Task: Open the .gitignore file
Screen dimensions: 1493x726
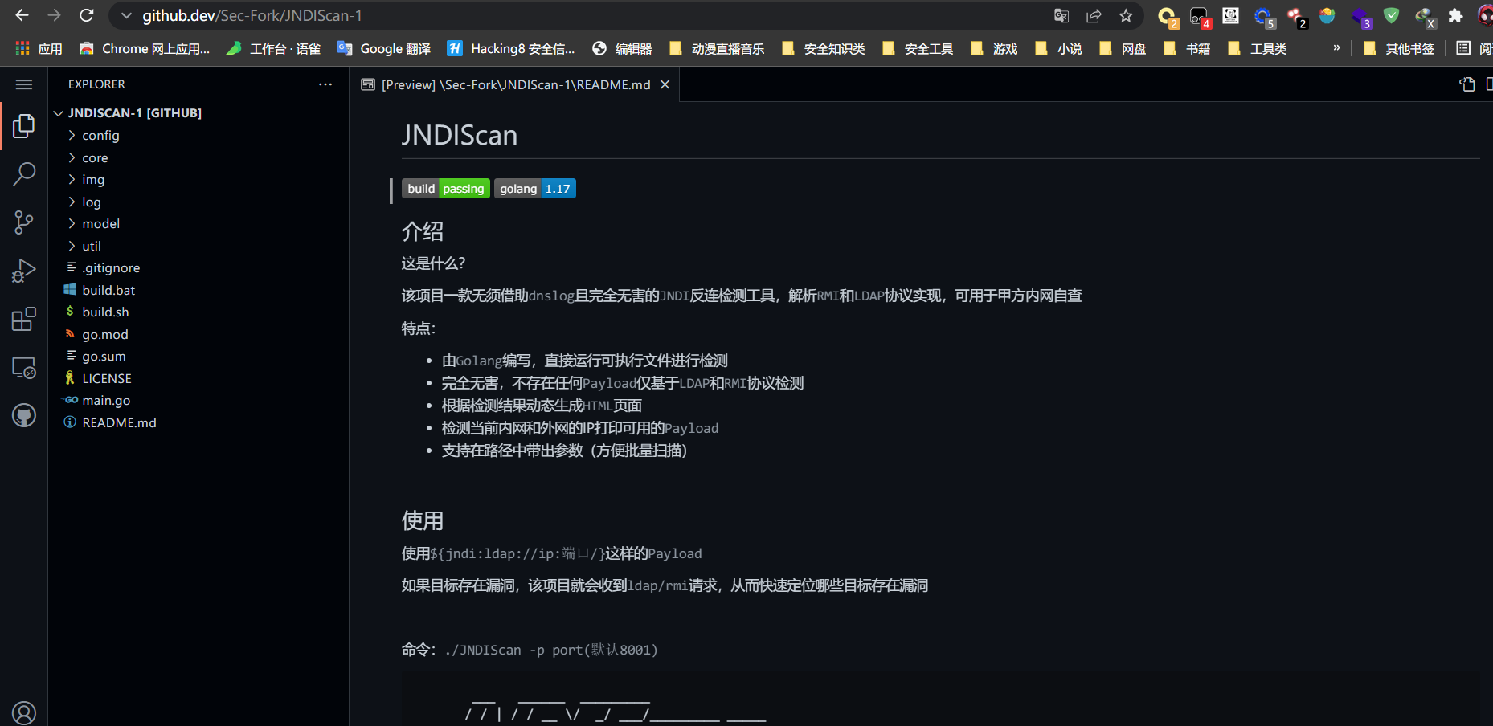Action: tap(198, 268)
